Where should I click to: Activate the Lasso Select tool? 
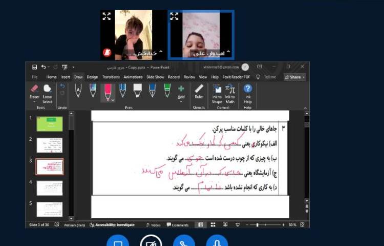pyautogui.click(x=47, y=94)
